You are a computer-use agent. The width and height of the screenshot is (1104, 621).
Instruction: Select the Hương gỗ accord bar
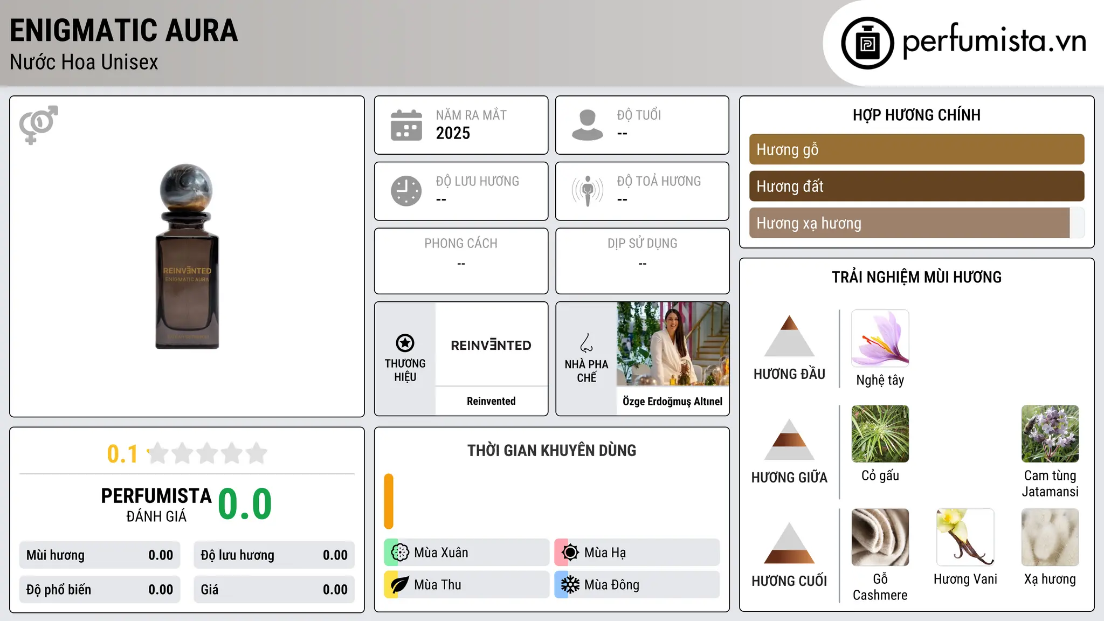pos(916,149)
